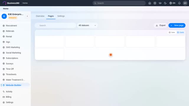The height and width of the screenshot is (106, 189).
Task: Open the EO user avatar menu
Action: pyautogui.click(x=185, y=3)
